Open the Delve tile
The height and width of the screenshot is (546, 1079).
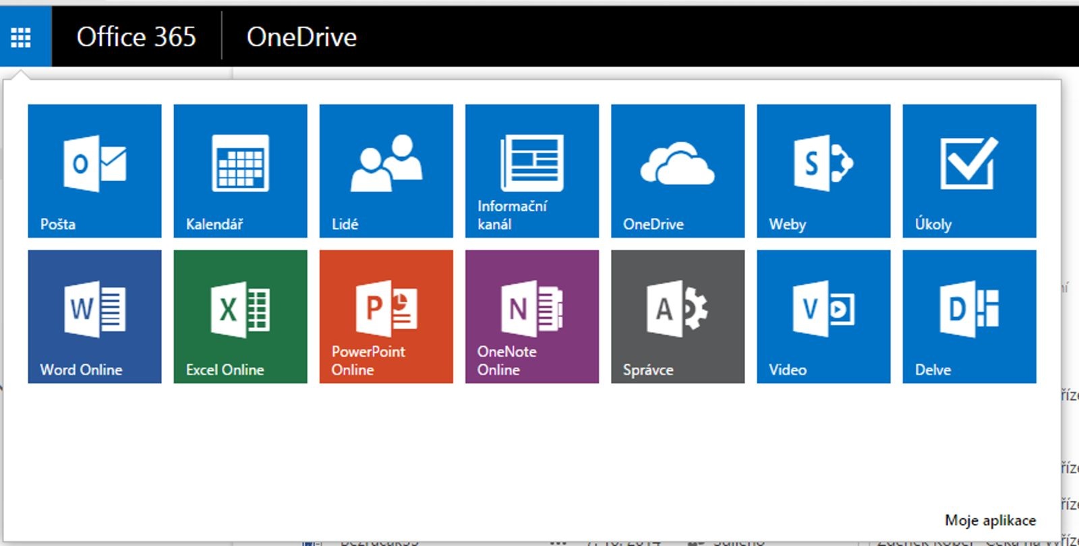pos(970,316)
